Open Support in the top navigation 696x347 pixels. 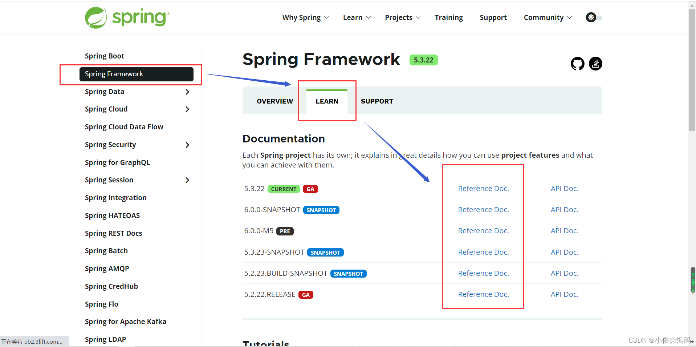[493, 17]
